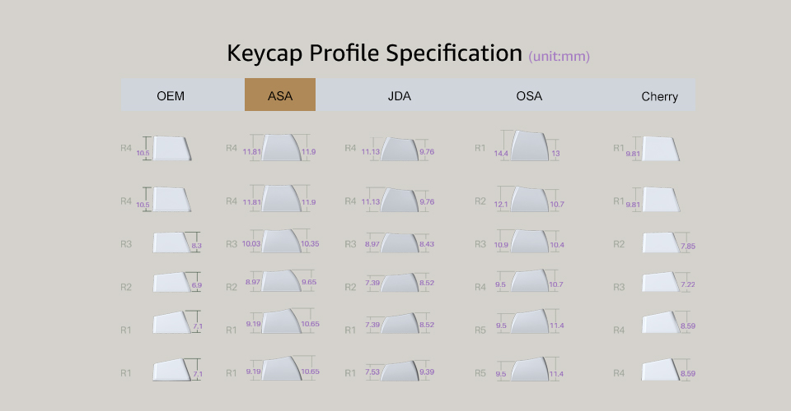
Task: Select the OEM profile tab
Action: pos(171,96)
